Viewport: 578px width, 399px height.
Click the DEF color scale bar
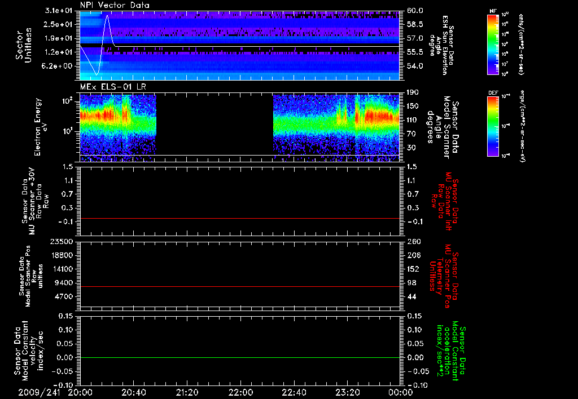tap(493, 126)
